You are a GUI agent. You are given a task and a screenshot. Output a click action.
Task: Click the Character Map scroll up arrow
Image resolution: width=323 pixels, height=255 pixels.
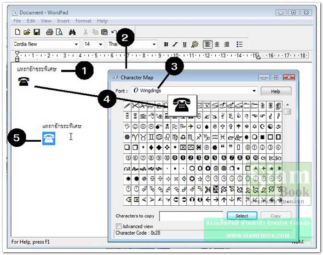coord(288,105)
